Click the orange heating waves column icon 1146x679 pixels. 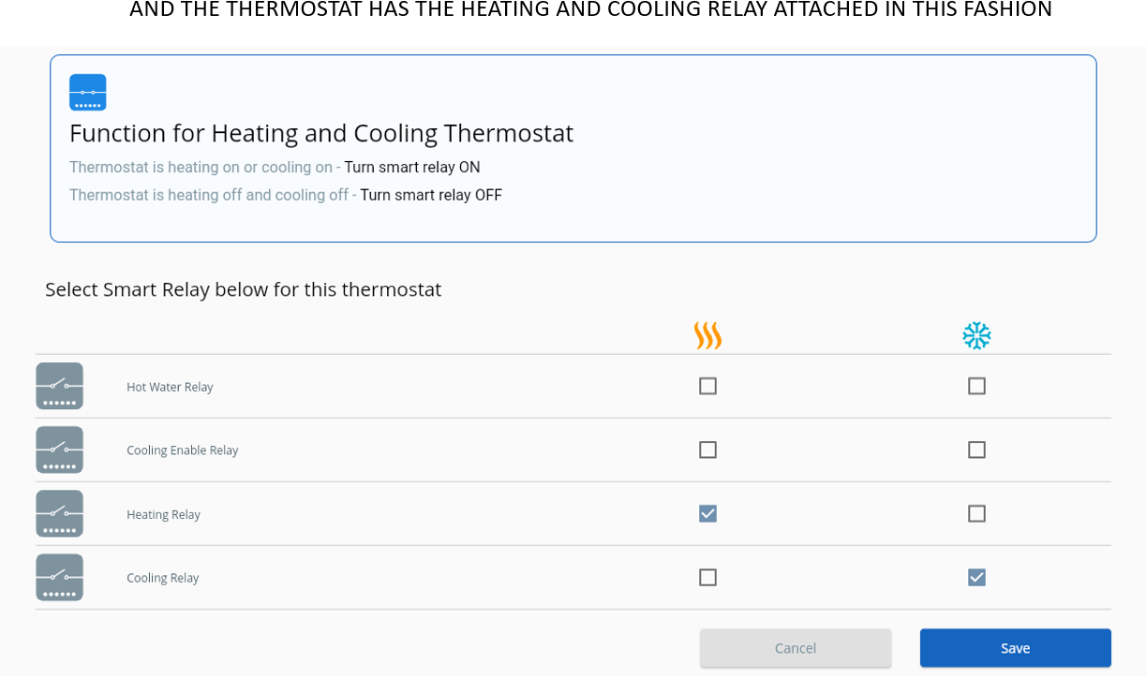pyautogui.click(x=707, y=335)
